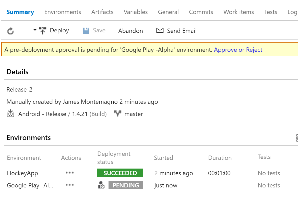
Task: Click the Approve or Reject link
Action: (x=238, y=50)
